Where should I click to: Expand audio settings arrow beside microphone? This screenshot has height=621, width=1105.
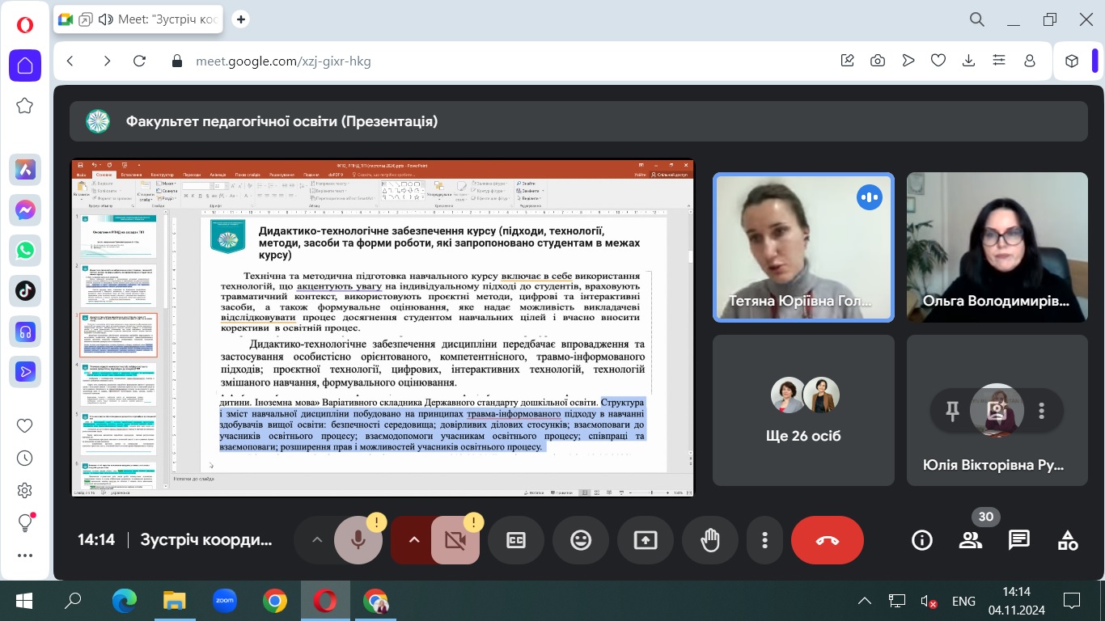click(x=317, y=539)
